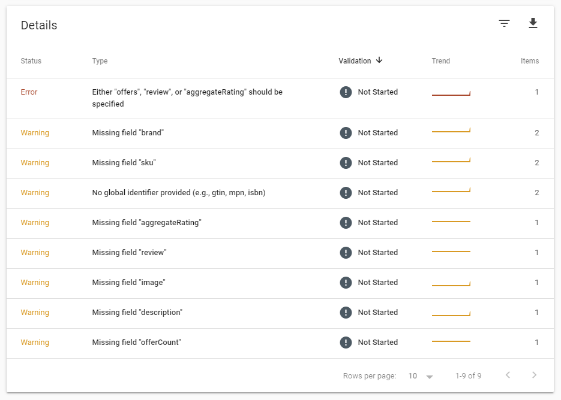Go to next page arrow
This screenshot has height=400, width=561.
pyautogui.click(x=534, y=375)
